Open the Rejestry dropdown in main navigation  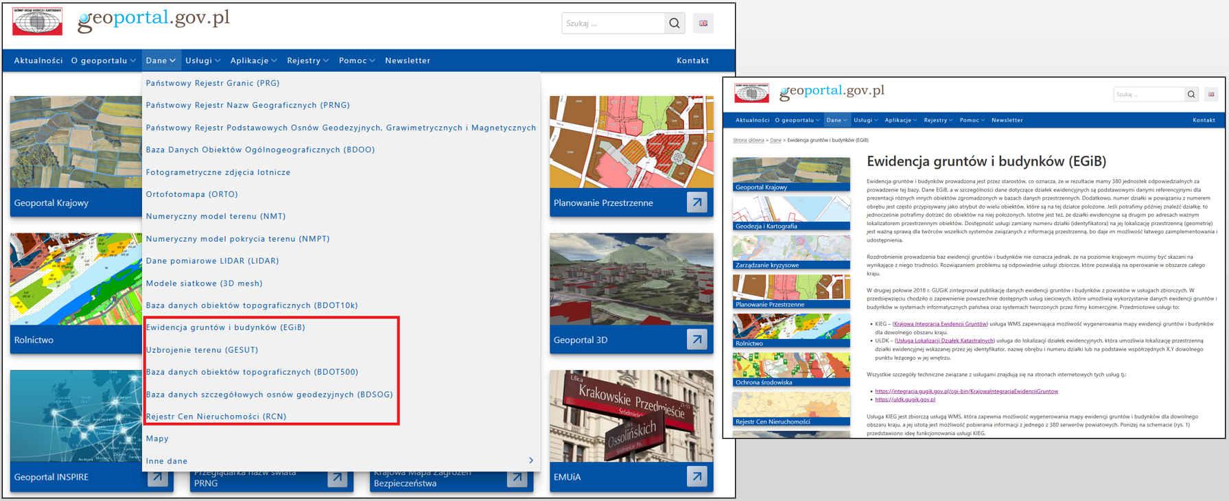click(x=307, y=60)
